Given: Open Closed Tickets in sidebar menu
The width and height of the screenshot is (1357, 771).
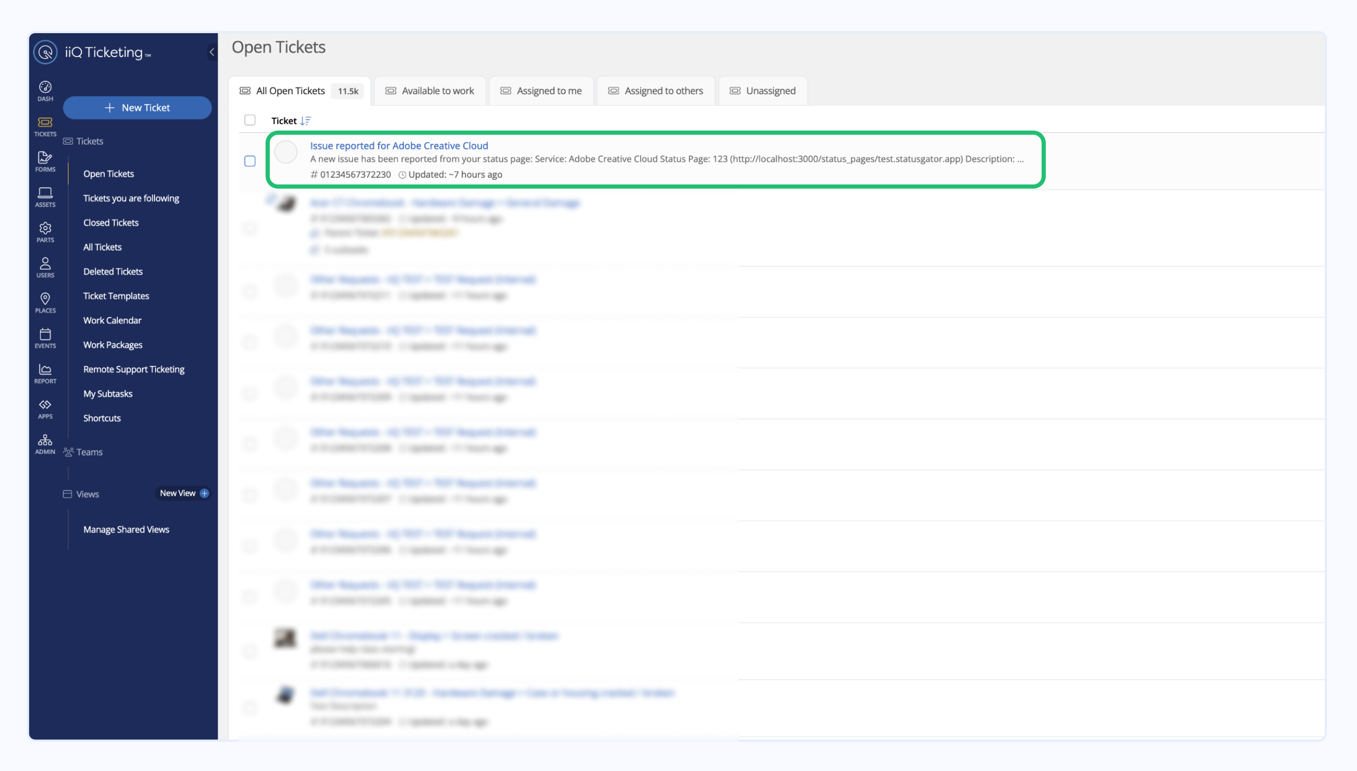Looking at the screenshot, I should (x=111, y=222).
